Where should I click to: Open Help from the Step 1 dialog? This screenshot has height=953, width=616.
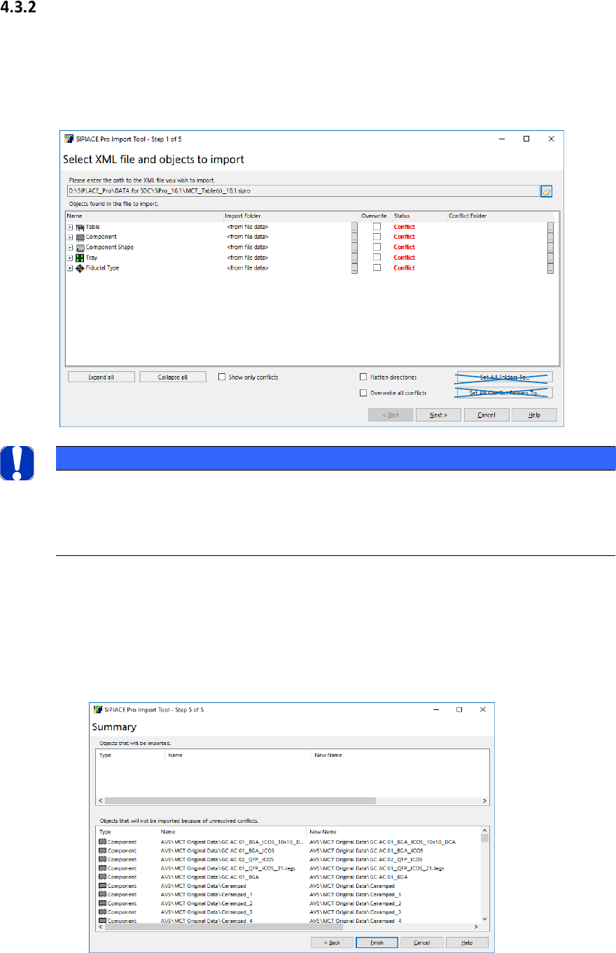click(x=534, y=415)
